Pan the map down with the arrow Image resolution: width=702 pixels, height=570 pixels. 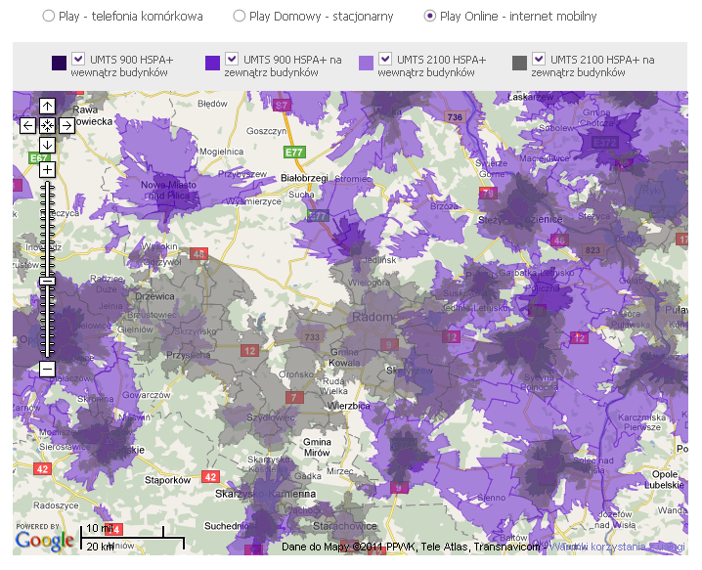[x=47, y=145]
